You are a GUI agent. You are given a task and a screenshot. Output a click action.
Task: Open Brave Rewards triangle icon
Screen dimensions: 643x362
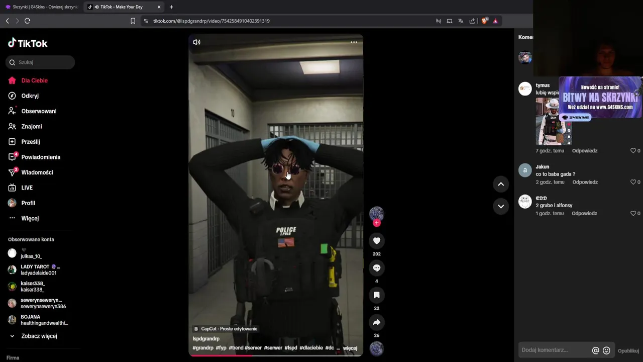point(495,21)
